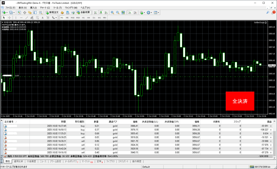Open the Market Watch panel icon

coord(19,13)
